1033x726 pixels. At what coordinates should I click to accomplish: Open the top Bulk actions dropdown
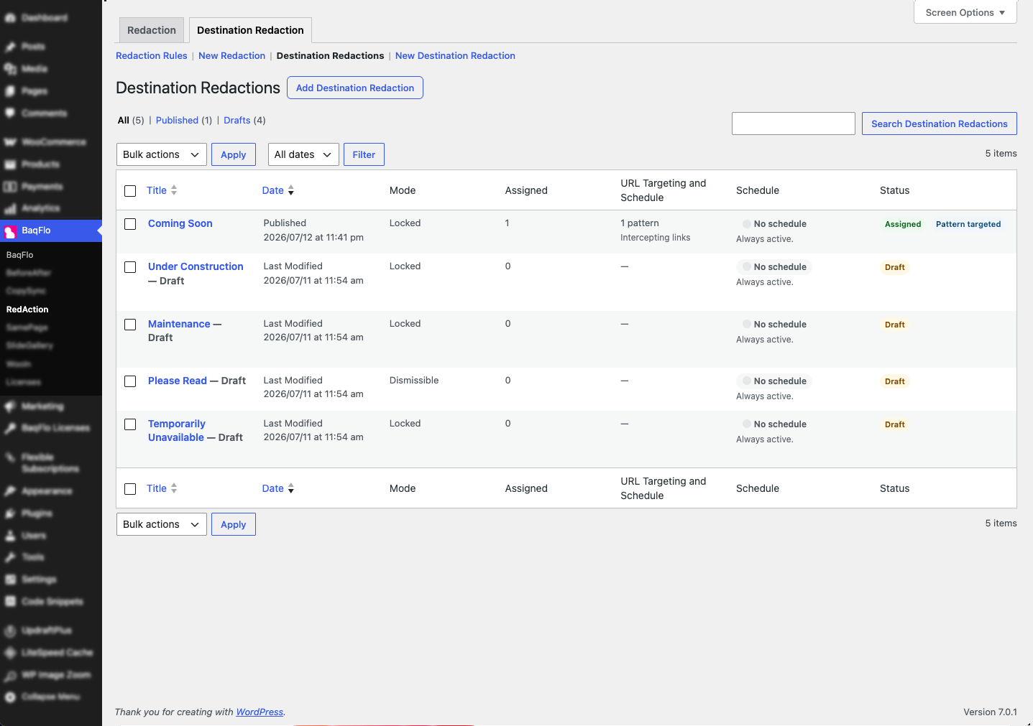pos(162,154)
